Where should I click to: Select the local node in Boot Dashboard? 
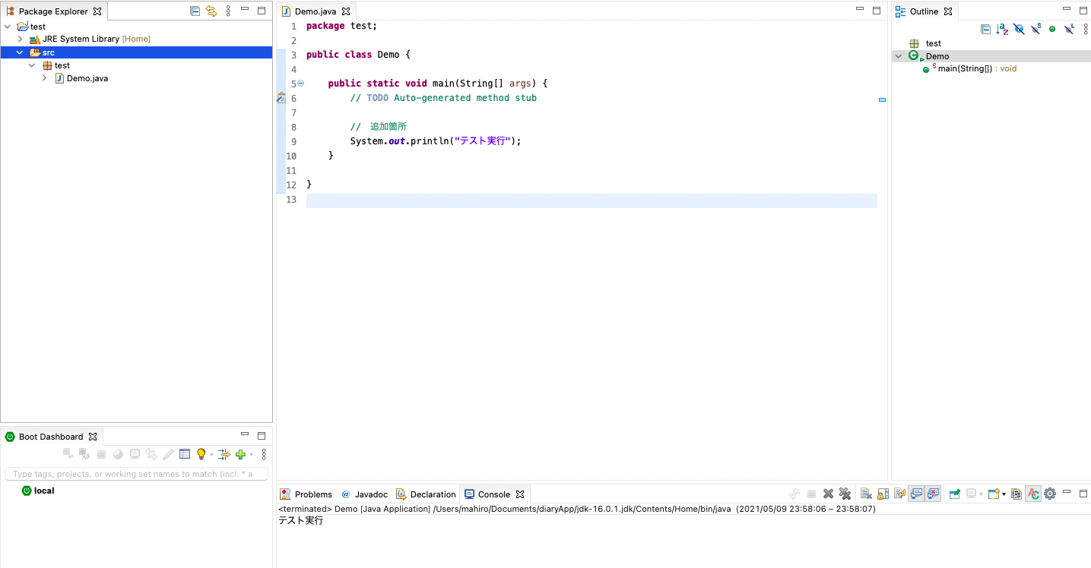(42, 491)
